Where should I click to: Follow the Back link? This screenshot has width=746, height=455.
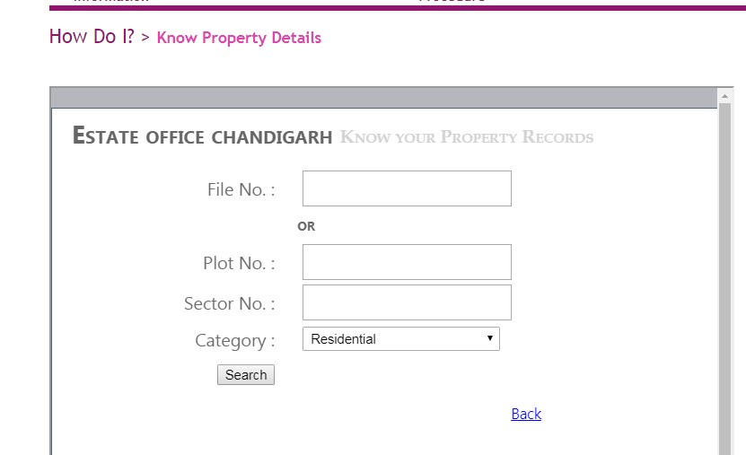tap(526, 414)
